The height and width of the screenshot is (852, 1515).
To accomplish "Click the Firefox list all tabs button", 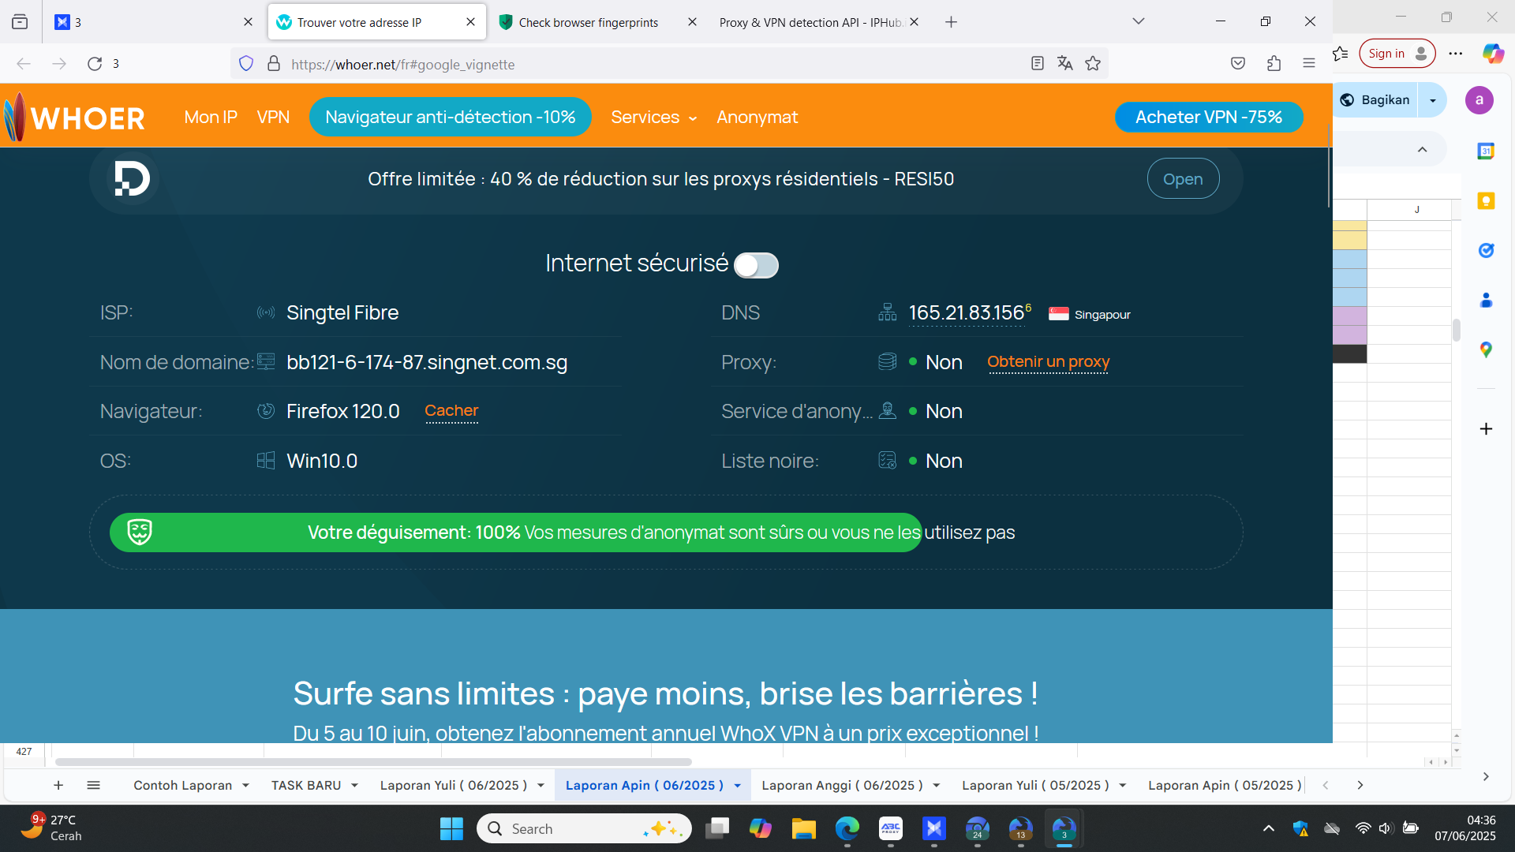I will (x=1139, y=21).
